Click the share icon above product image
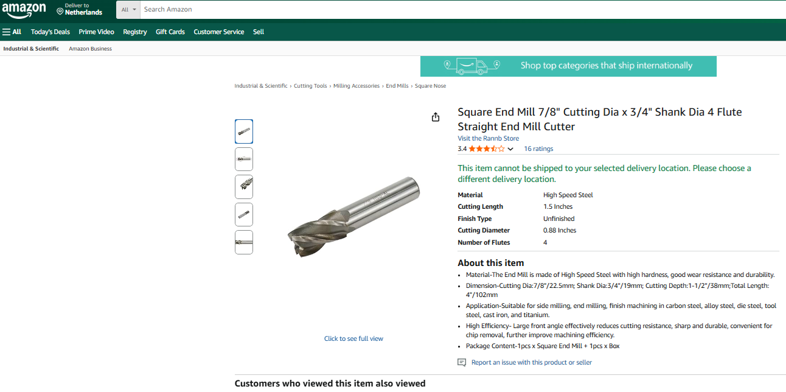The height and width of the screenshot is (392, 786). pyautogui.click(x=436, y=117)
